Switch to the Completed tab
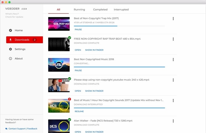This screenshot has height=133, width=206. pos(100,10)
